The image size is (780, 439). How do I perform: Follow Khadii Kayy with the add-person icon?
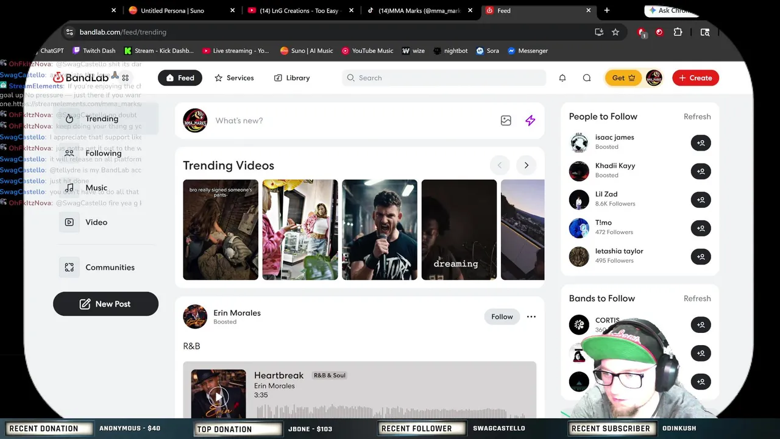[x=701, y=171]
